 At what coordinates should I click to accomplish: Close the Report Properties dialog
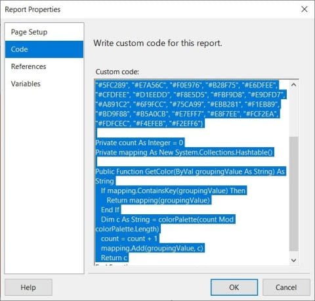point(304,9)
